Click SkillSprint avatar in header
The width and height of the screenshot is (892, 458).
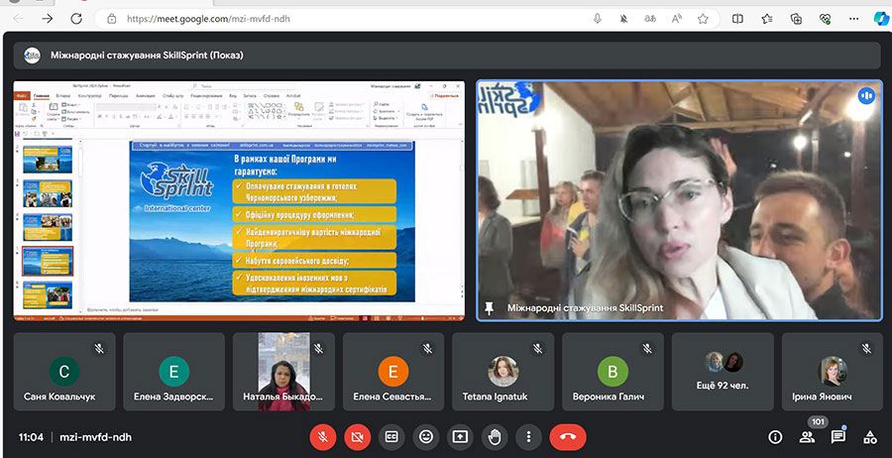(32, 56)
